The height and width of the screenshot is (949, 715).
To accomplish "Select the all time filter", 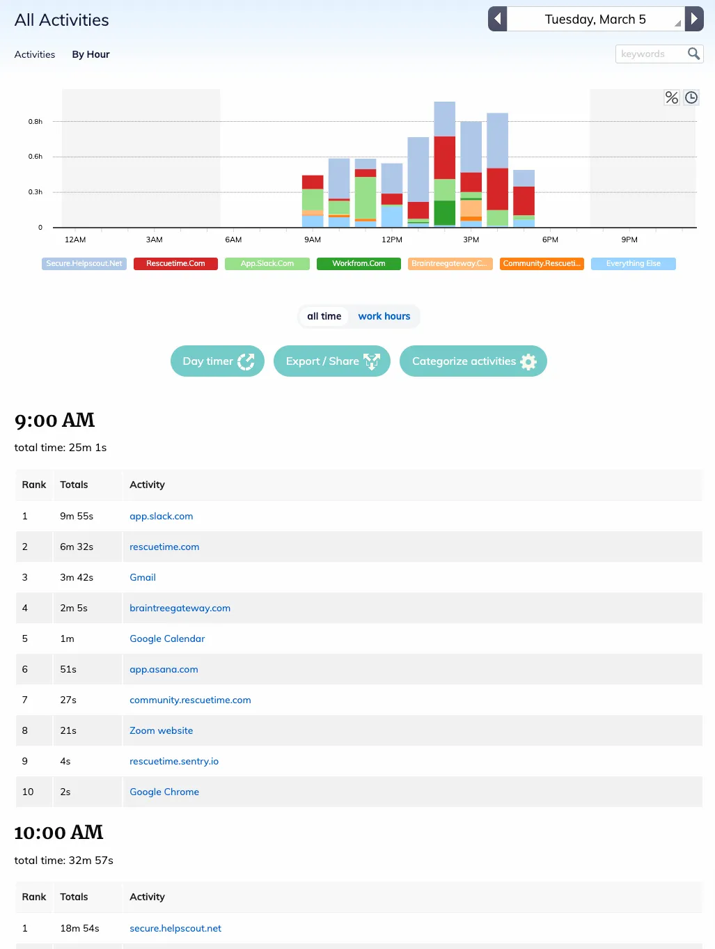I will [x=324, y=316].
